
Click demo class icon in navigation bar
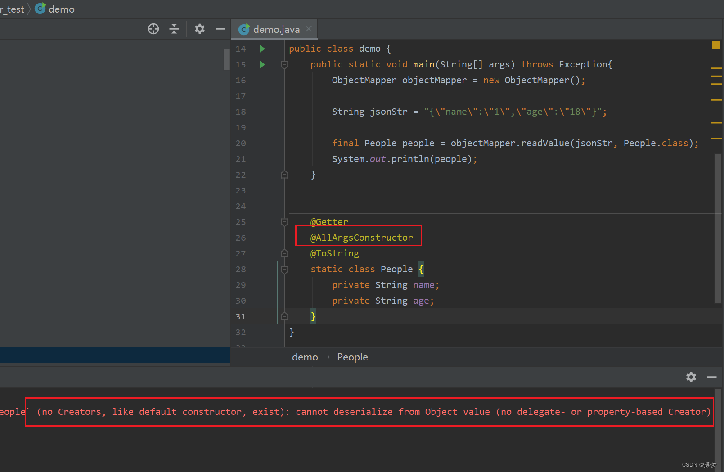pyautogui.click(x=40, y=9)
